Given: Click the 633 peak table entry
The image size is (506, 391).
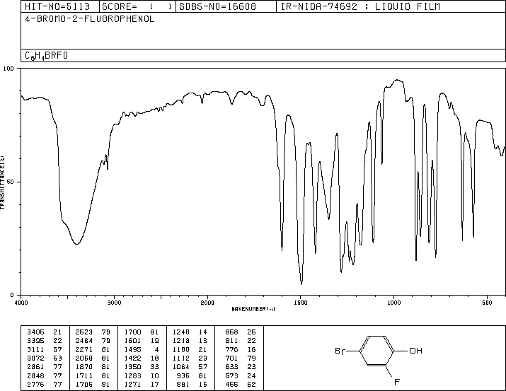Looking at the screenshot, I should pos(231,367).
